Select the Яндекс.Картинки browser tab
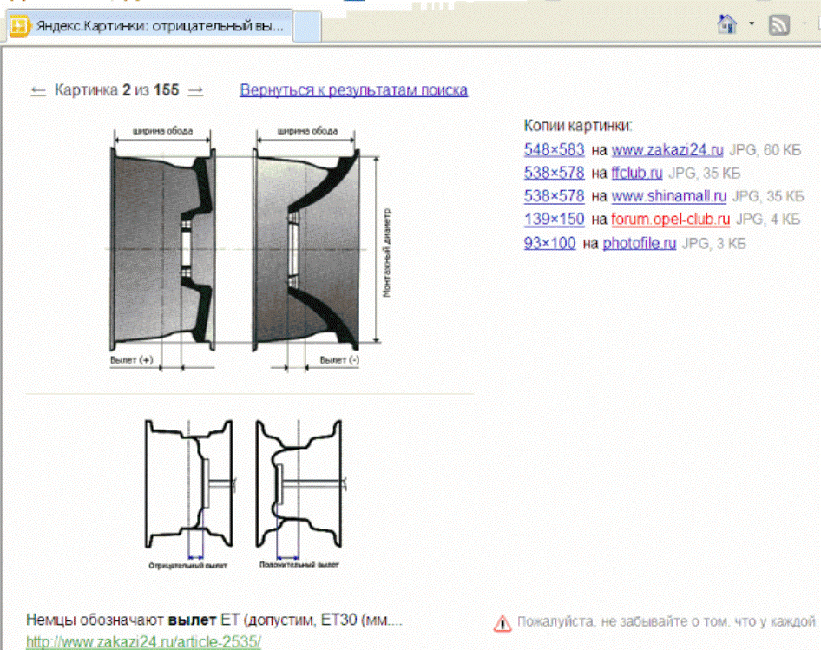 [x=150, y=26]
